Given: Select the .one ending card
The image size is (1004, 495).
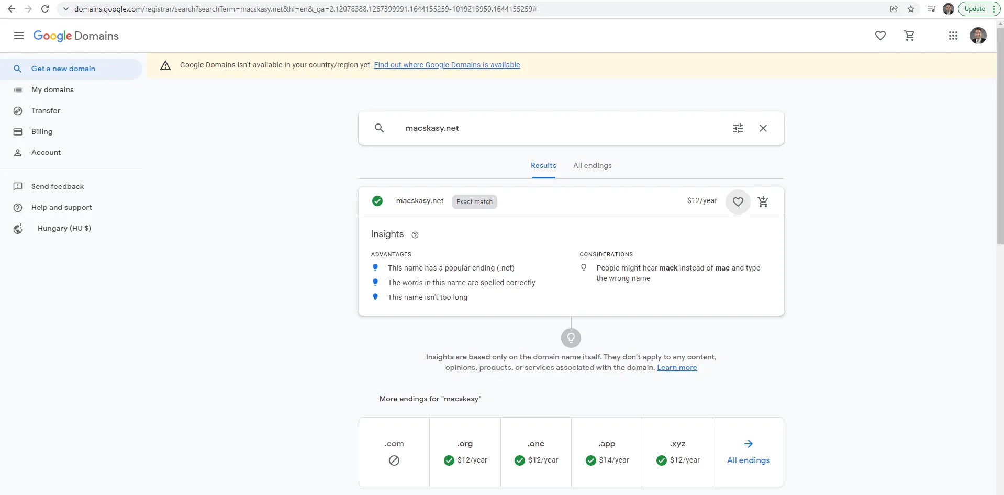Looking at the screenshot, I should pyautogui.click(x=536, y=452).
